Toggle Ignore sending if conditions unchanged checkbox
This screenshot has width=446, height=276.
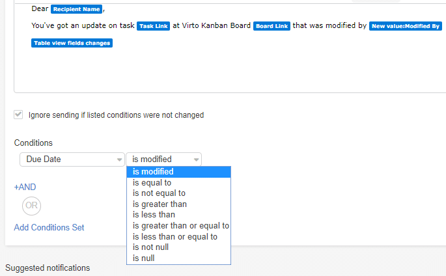[x=18, y=115]
